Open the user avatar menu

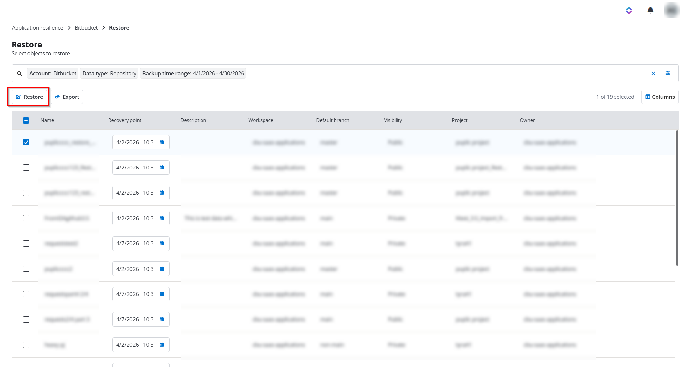671,10
